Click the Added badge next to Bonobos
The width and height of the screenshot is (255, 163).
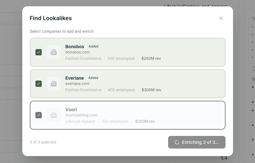93,46
